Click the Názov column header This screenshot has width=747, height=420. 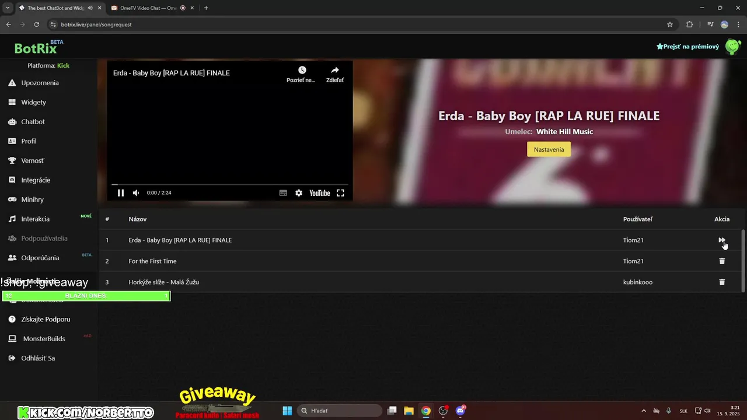point(138,219)
